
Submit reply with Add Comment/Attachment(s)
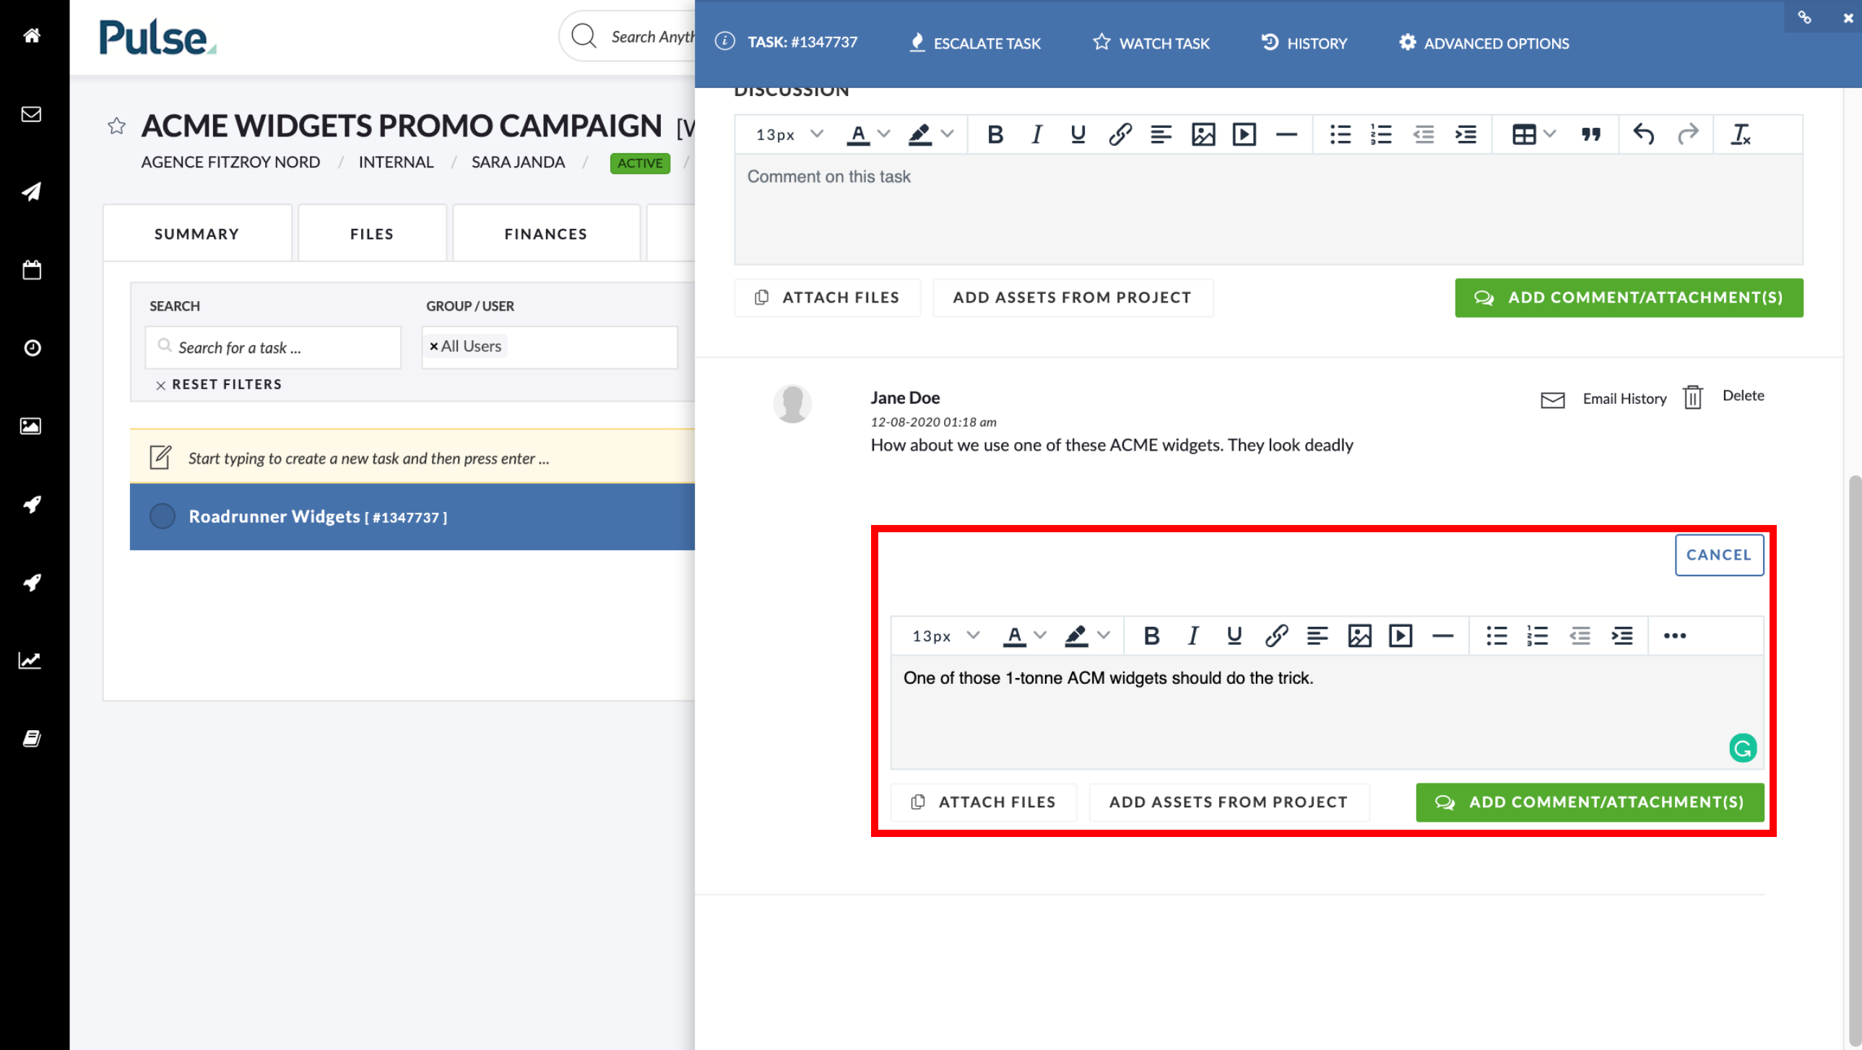tap(1590, 802)
